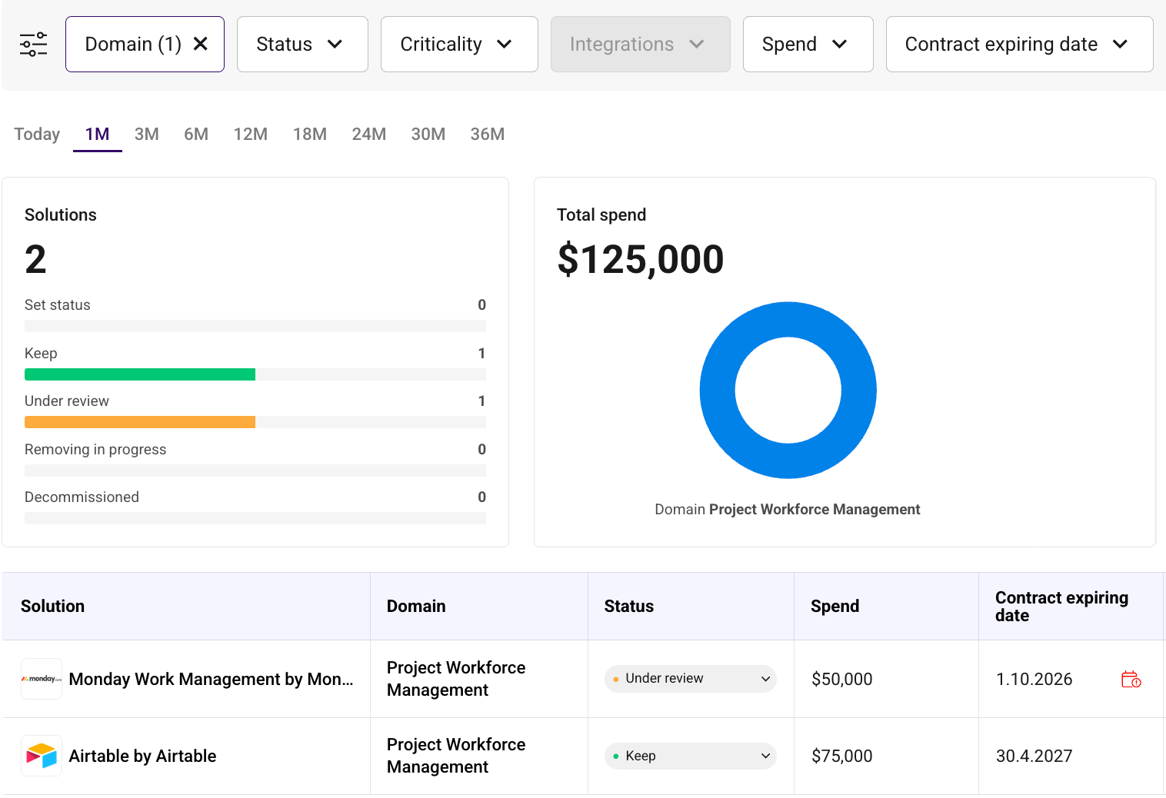Select the 1M time range tab
This screenshot has height=798, width=1166.
[98, 134]
